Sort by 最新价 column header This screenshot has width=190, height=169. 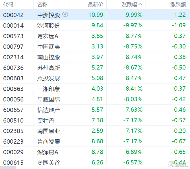coord(96,5)
